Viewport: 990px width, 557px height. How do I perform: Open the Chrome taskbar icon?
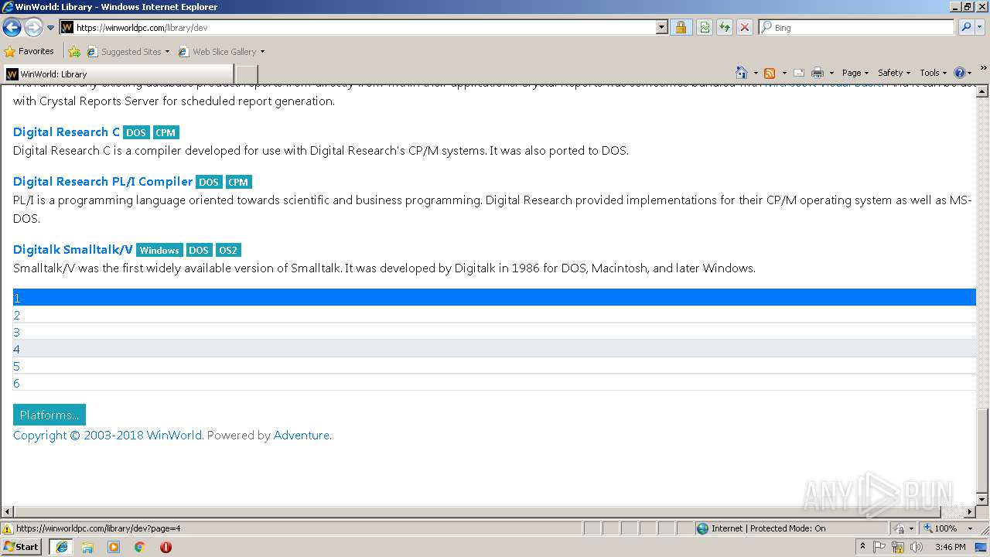point(139,547)
